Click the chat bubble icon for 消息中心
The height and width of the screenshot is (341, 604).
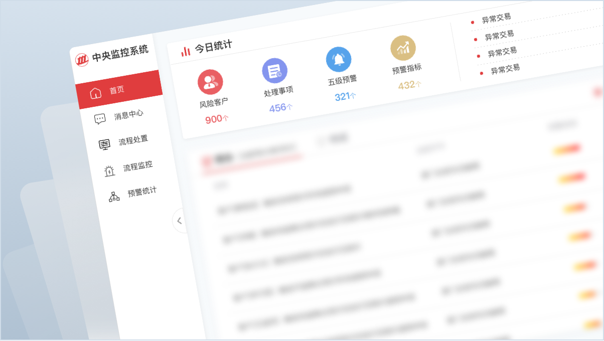[x=100, y=119]
